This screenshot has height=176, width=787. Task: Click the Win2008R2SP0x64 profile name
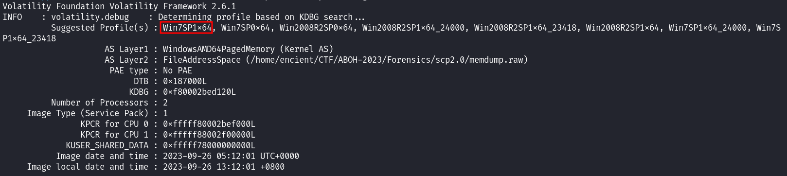(x=316, y=28)
